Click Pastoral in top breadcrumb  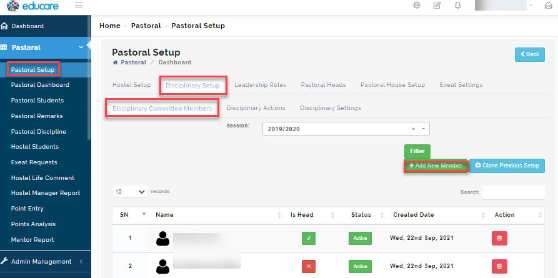pos(146,26)
